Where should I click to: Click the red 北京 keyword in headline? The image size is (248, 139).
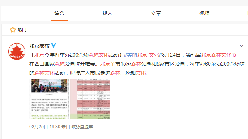click(39, 55)
